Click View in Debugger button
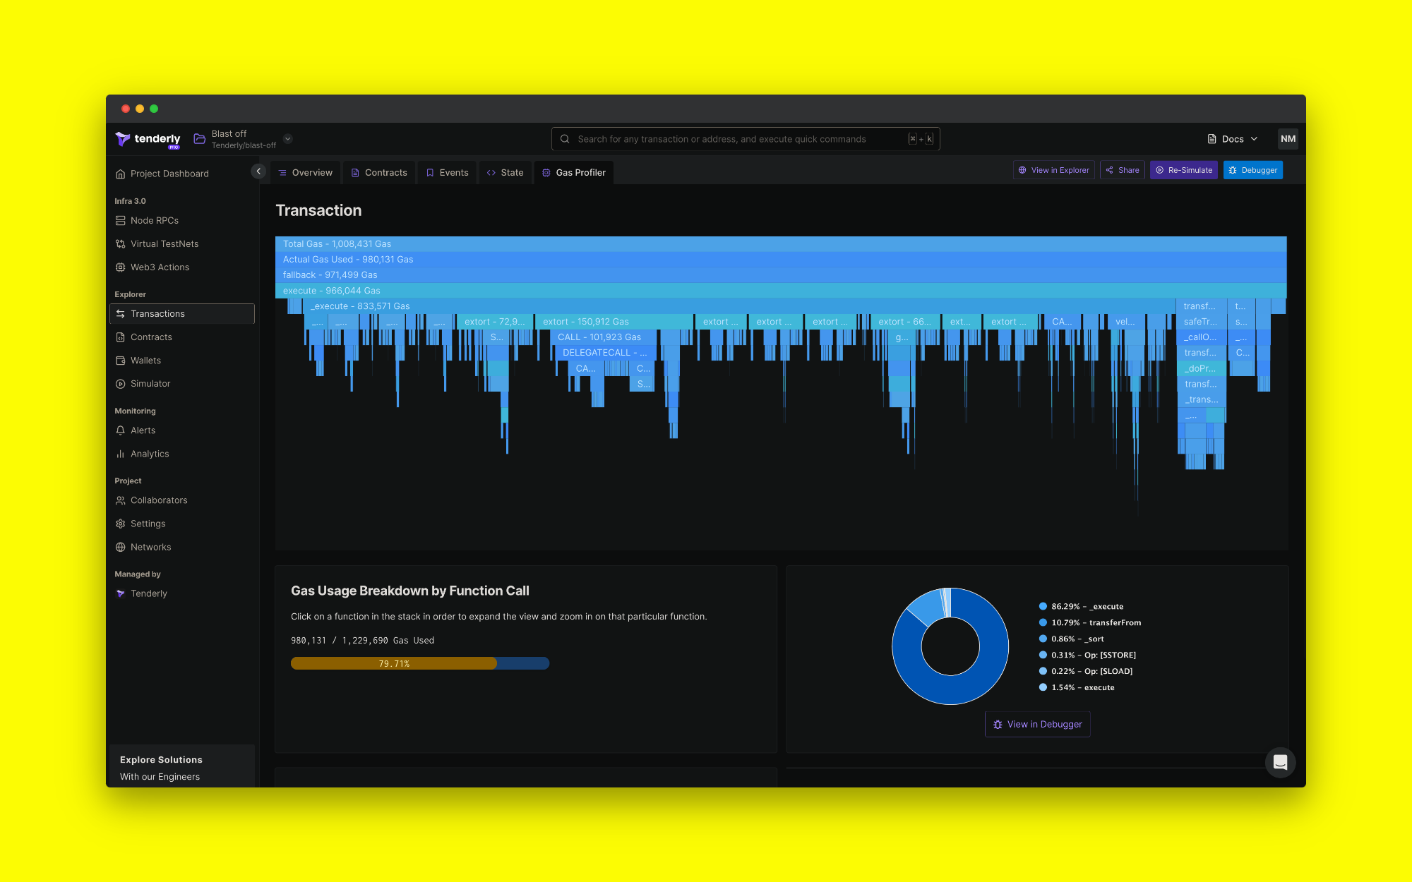 1037,724
